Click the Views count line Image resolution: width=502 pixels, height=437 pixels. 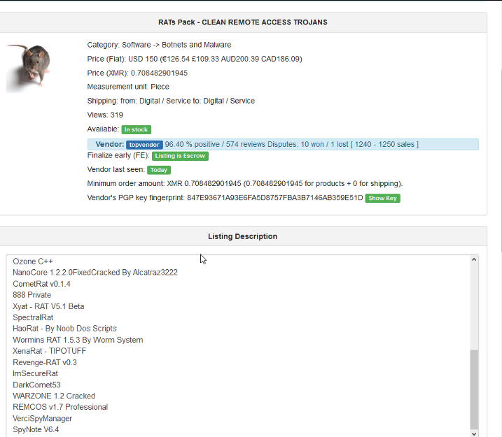click(105, 115)
